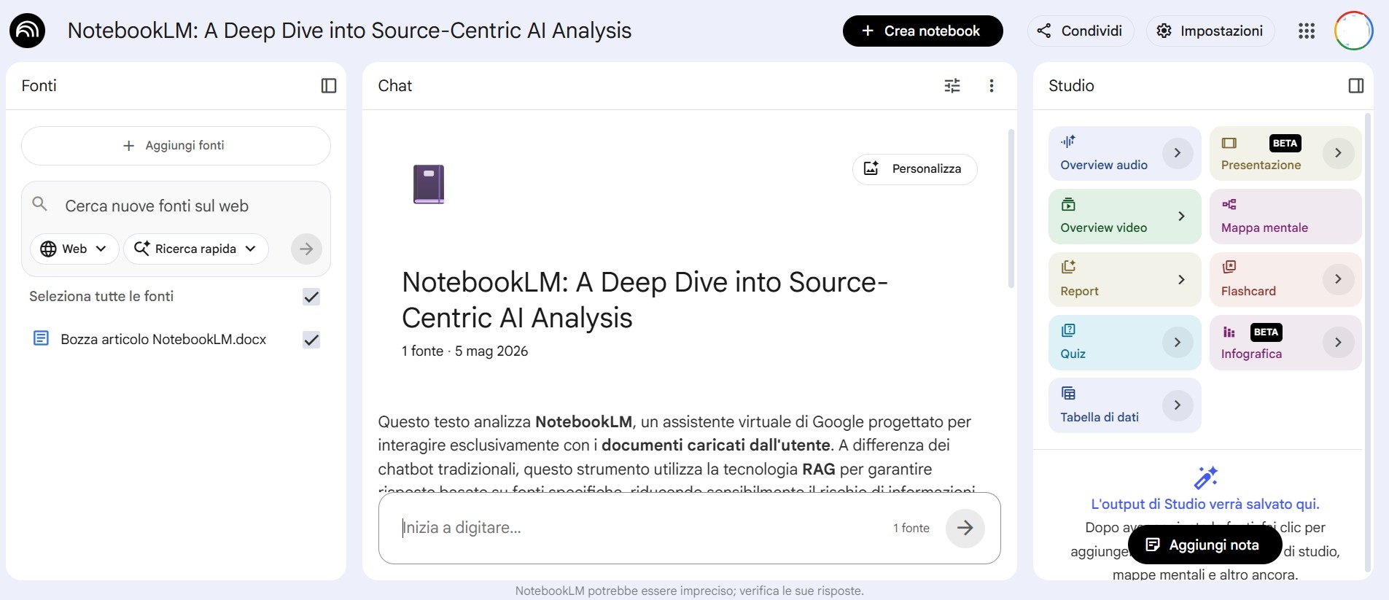Toggle the Seleziona tutte le fonti checkbox
Screen dimensions: 1389x600
(311, 297)
